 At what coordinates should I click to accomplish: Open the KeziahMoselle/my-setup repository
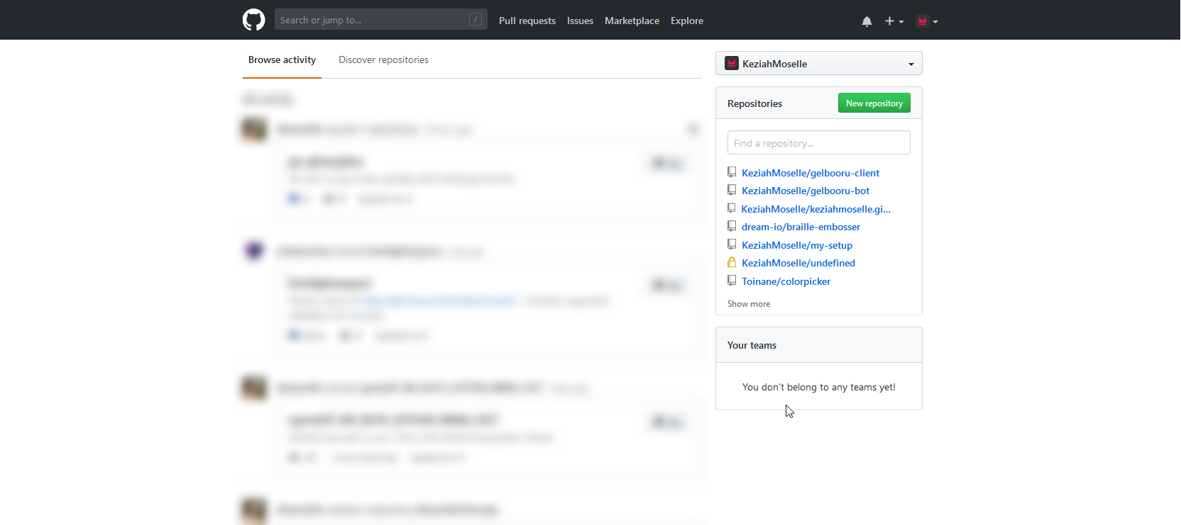point(797,245)
